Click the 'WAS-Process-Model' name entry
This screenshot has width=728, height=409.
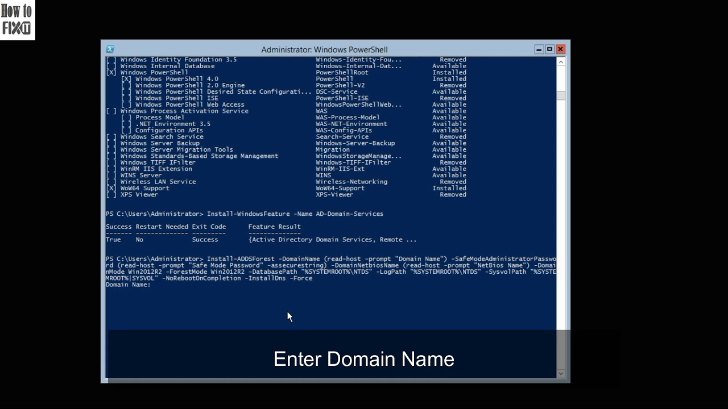tap(348, 118)
